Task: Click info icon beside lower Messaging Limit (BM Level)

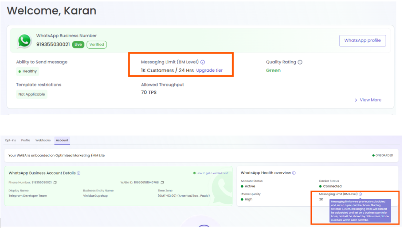Action: [360, 194]
